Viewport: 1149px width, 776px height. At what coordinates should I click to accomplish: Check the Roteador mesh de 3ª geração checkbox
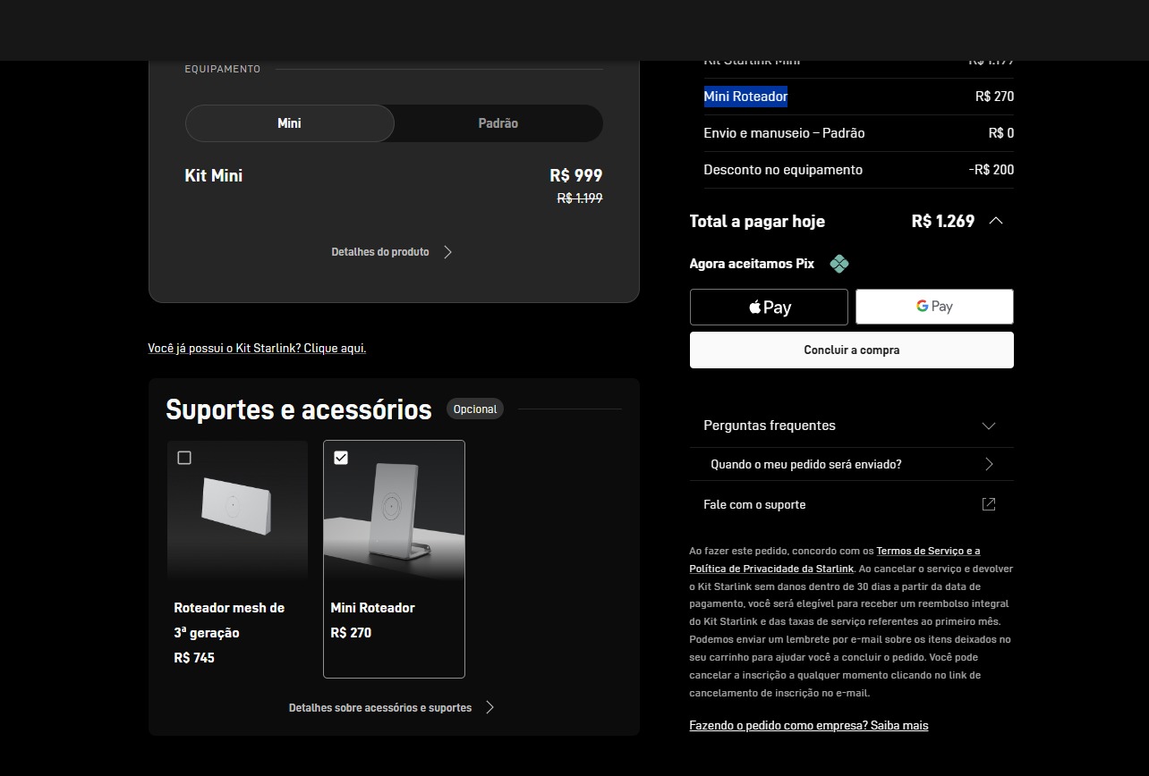coord(184,458)
